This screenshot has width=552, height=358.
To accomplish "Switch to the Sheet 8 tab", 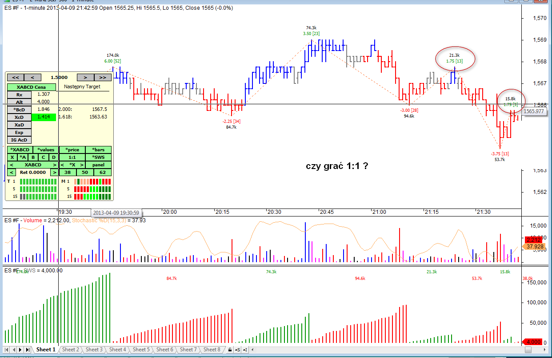I will [x=212, y=350].
